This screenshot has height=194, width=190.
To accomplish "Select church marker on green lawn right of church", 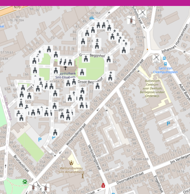I will click(82, 72).
